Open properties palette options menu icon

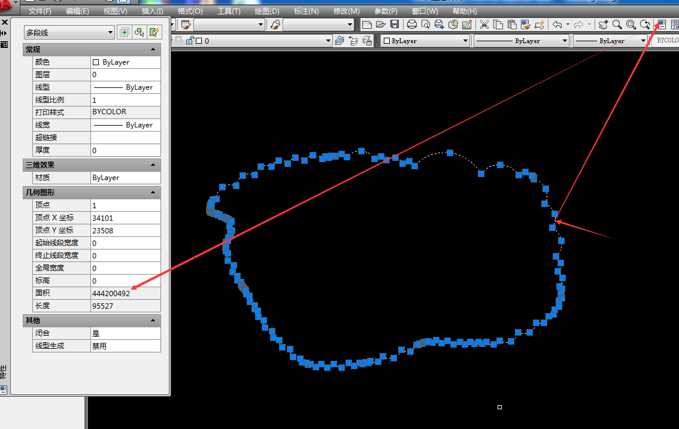(x=4, y=45)
